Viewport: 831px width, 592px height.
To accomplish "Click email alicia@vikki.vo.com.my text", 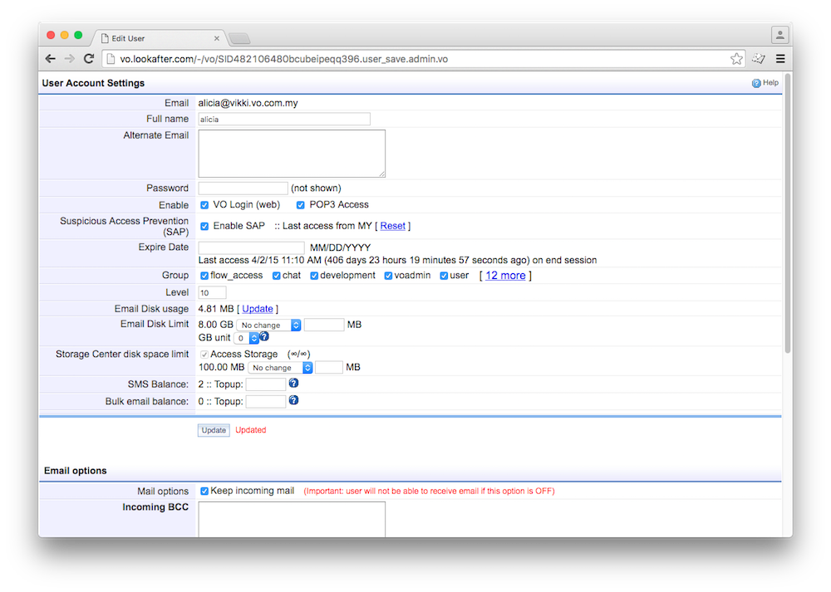I will 248,103.
